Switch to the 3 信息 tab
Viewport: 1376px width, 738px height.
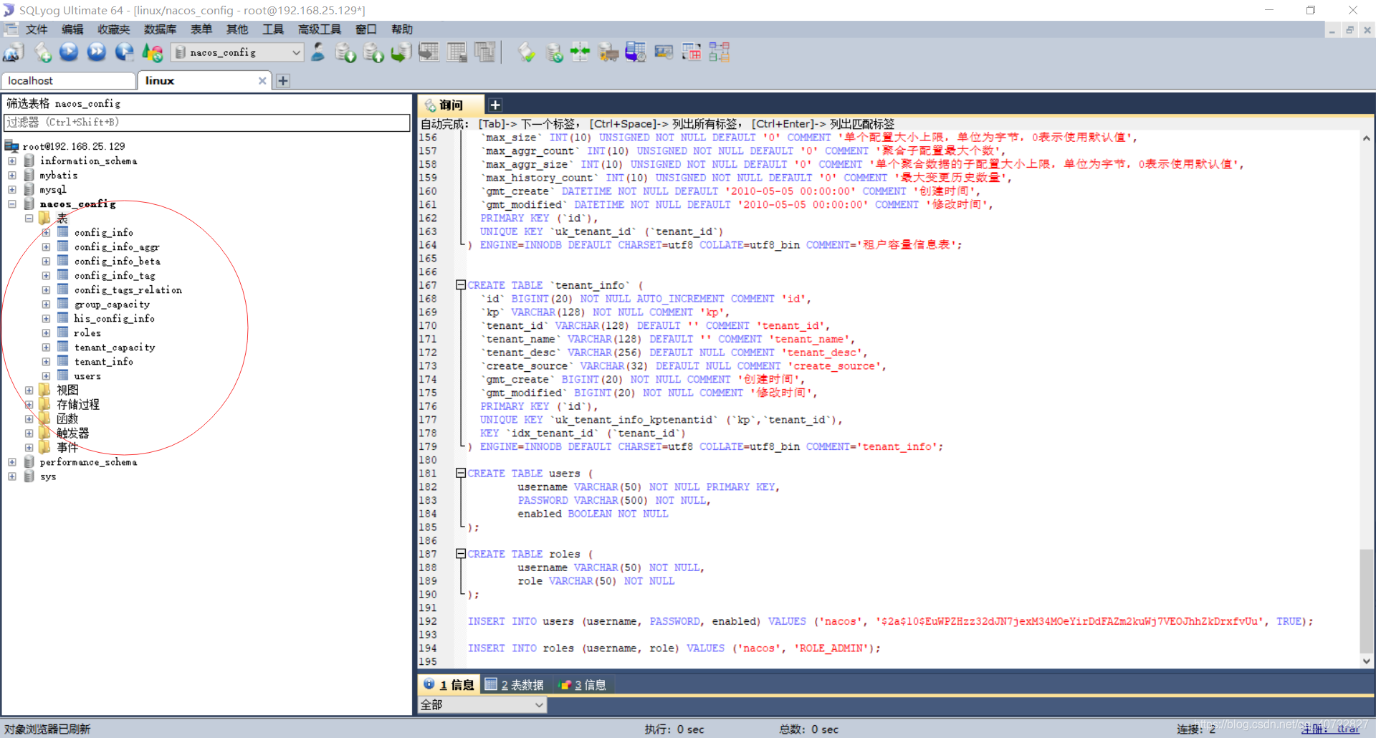coord(583,685)
